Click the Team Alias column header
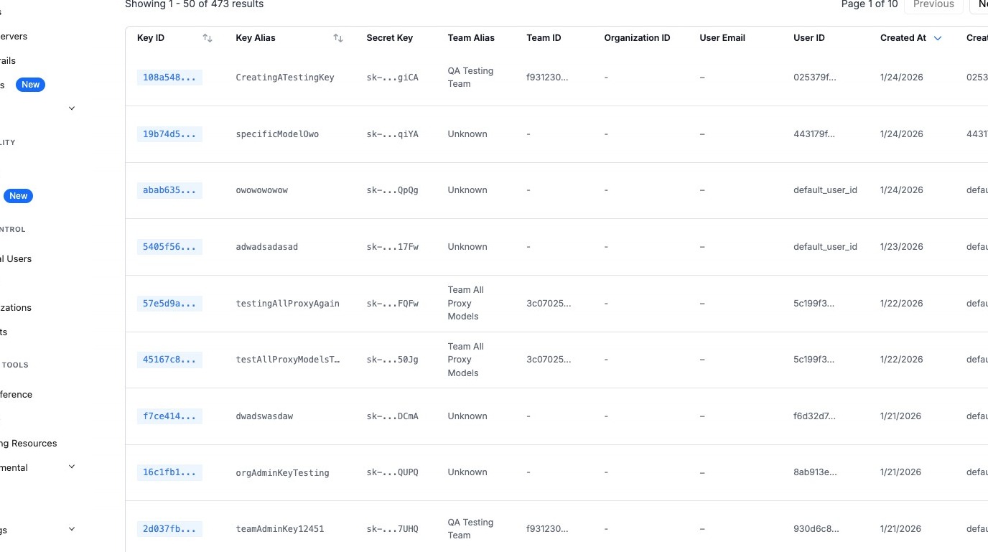988x552 pixels. pos(470,38)
